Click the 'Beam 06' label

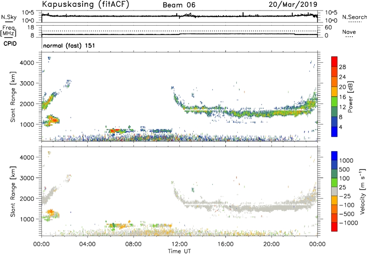179,5
